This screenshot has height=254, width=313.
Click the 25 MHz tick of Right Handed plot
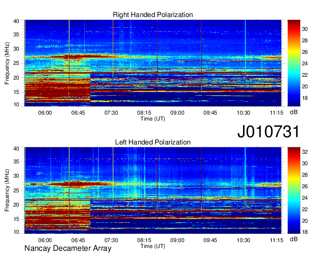point(16,63)
